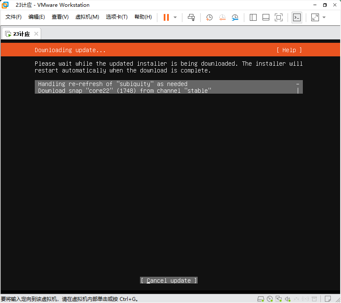341x303 pixels.
Task: Click the stretch guest display icon
Action: 315,17
